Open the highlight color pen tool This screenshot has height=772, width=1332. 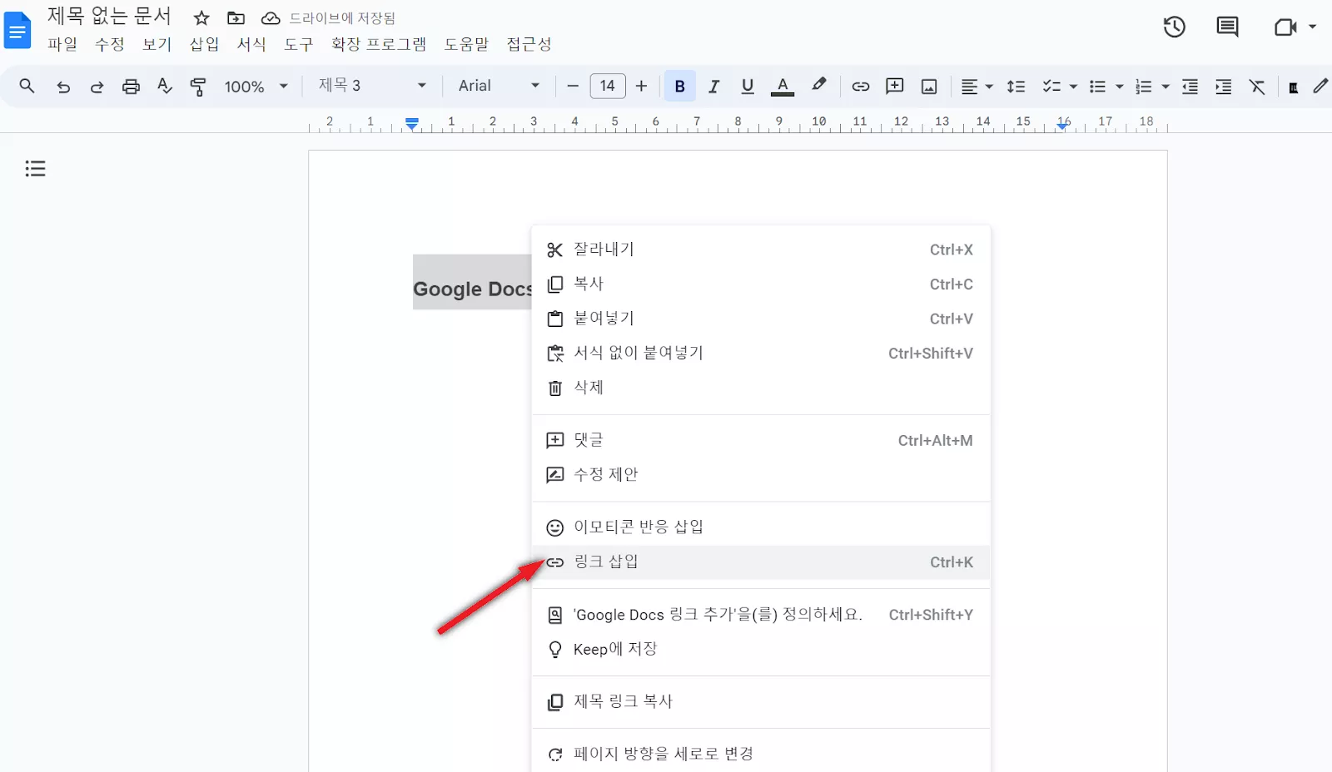click(819, 86)
